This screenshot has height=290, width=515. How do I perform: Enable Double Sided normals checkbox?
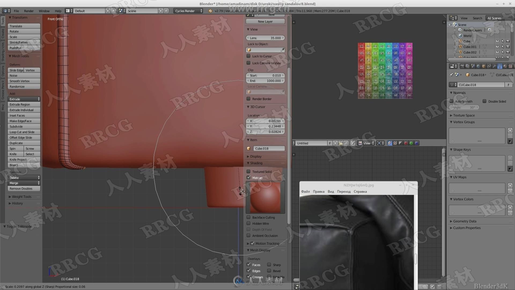tap(484, 101)
